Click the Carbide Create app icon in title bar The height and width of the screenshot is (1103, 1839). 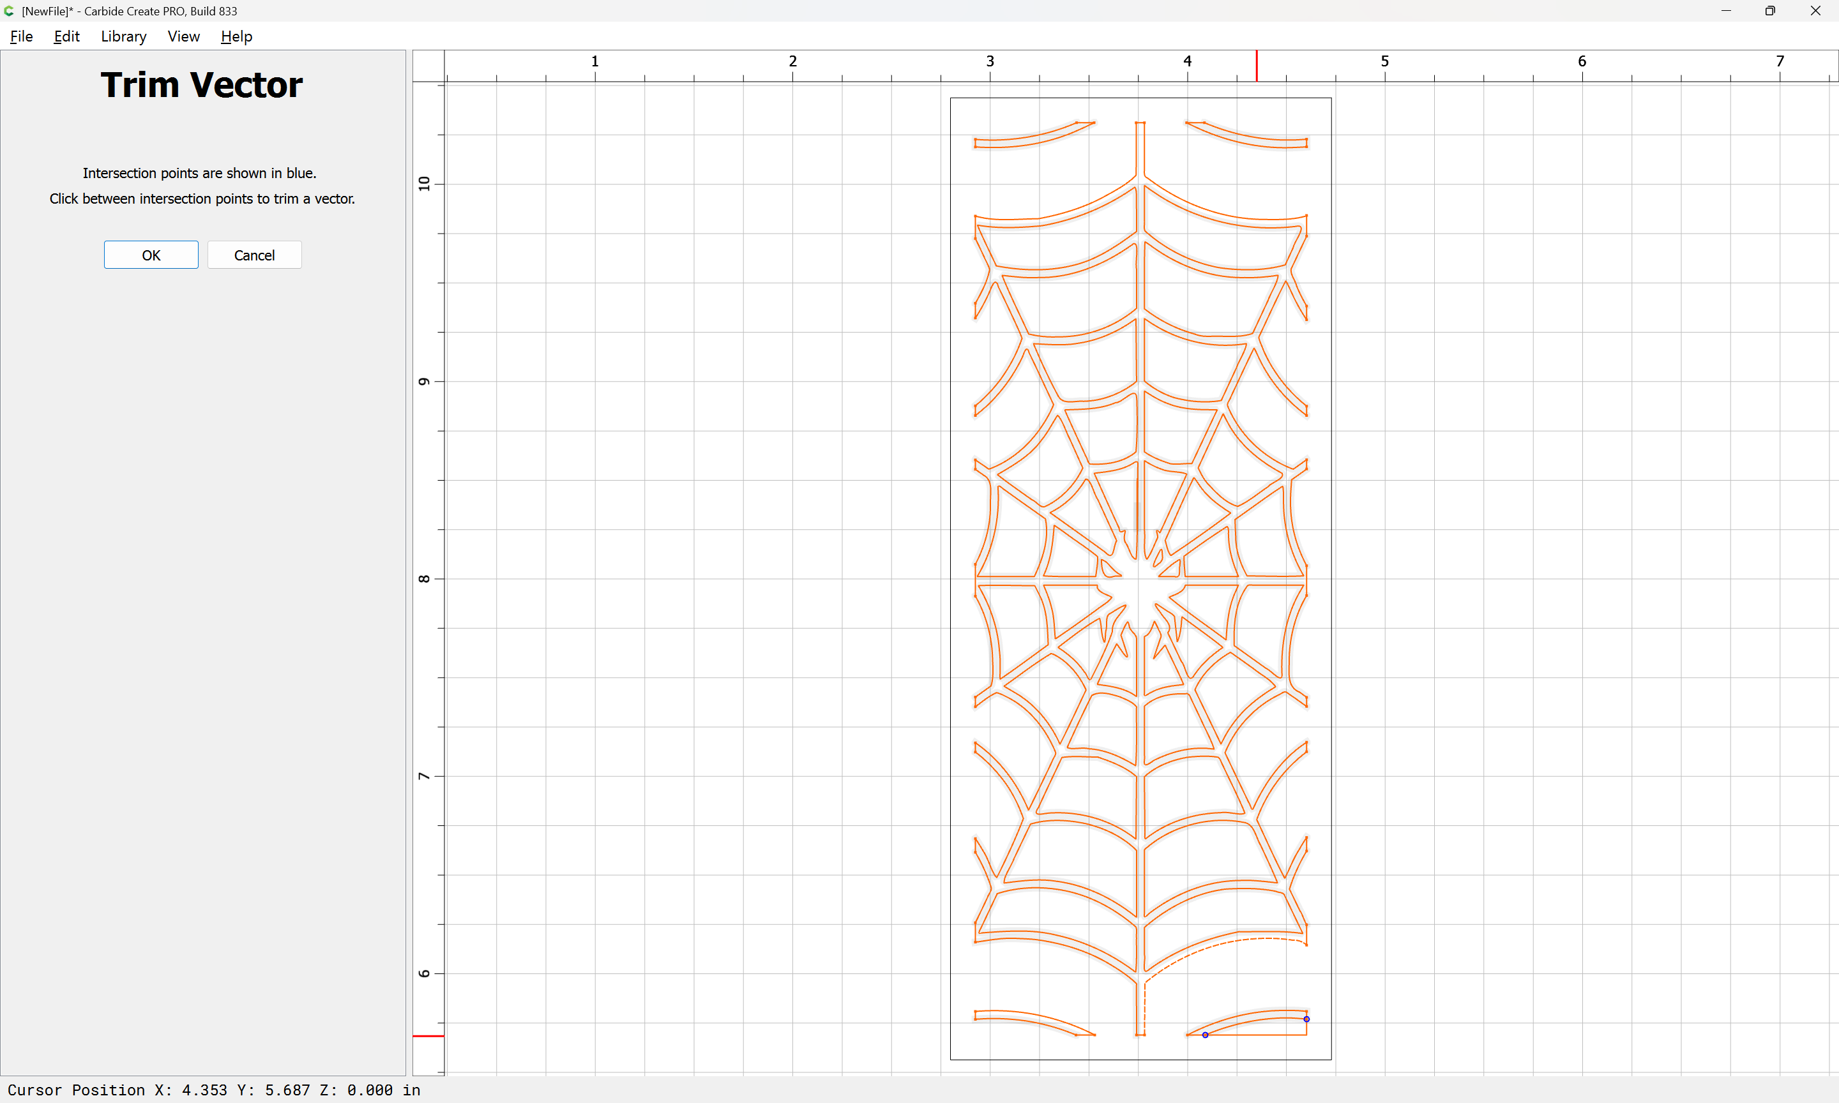(9, 11)
